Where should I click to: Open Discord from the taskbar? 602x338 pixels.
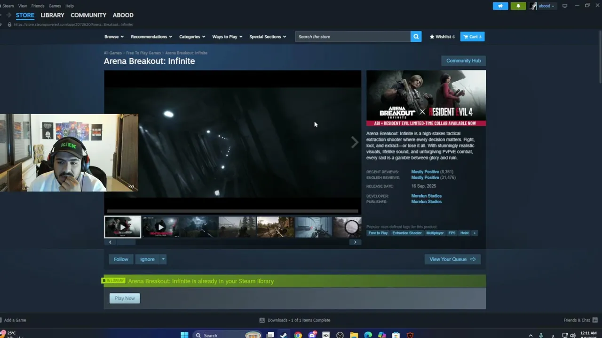[x=312, y=335]
